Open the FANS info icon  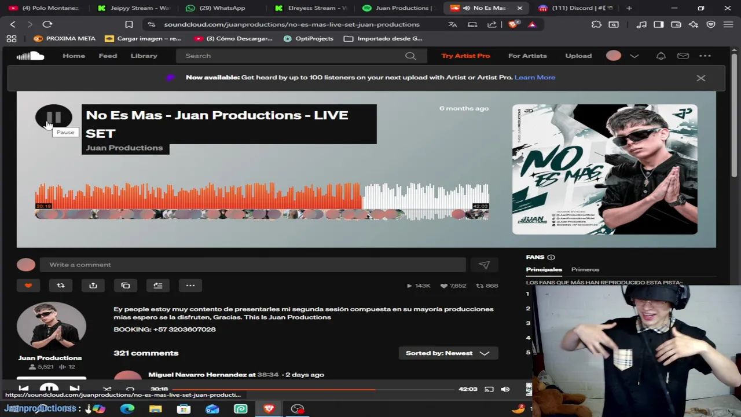(x=551, y=257)
